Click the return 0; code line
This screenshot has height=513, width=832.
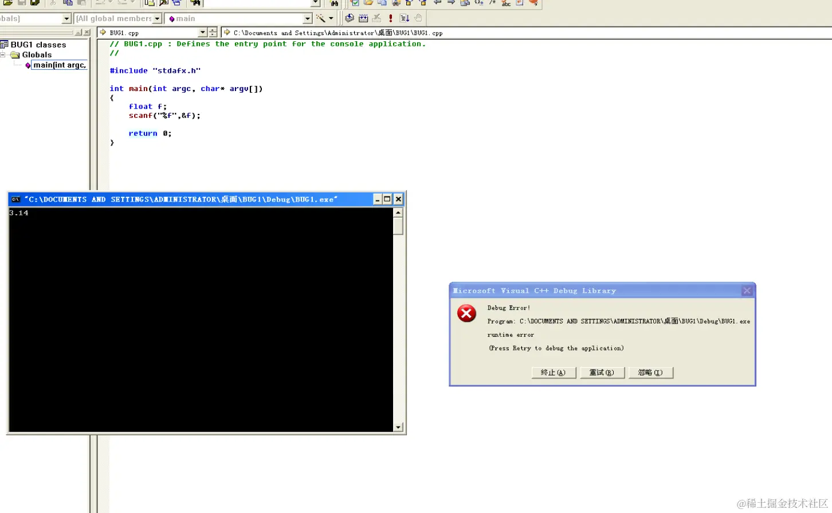pos(150,133)
